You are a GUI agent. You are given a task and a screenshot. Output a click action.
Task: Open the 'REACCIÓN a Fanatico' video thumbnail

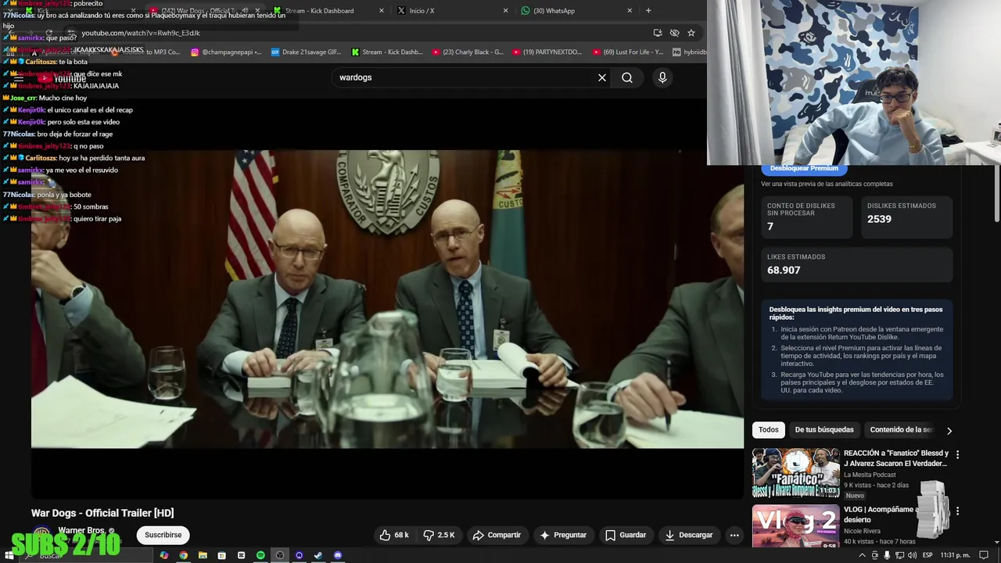pyautogui.click(x=795, y=473)
